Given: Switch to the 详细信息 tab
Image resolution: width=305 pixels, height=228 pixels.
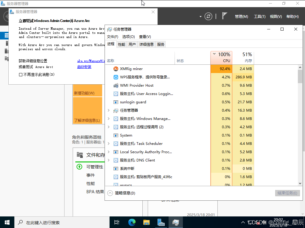Looking at the screenshot, I should tap(147, 45).
